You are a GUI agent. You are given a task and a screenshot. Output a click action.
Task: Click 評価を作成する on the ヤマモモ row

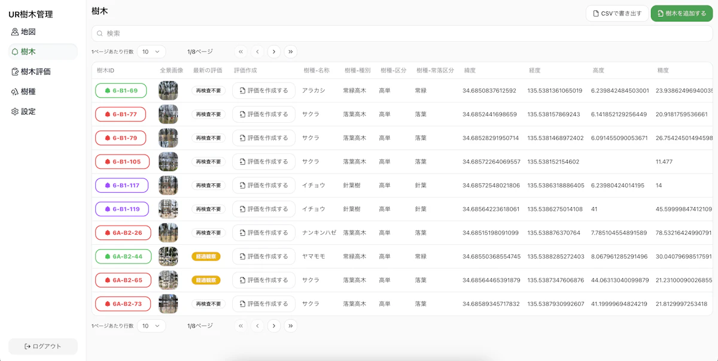(265, 256)
